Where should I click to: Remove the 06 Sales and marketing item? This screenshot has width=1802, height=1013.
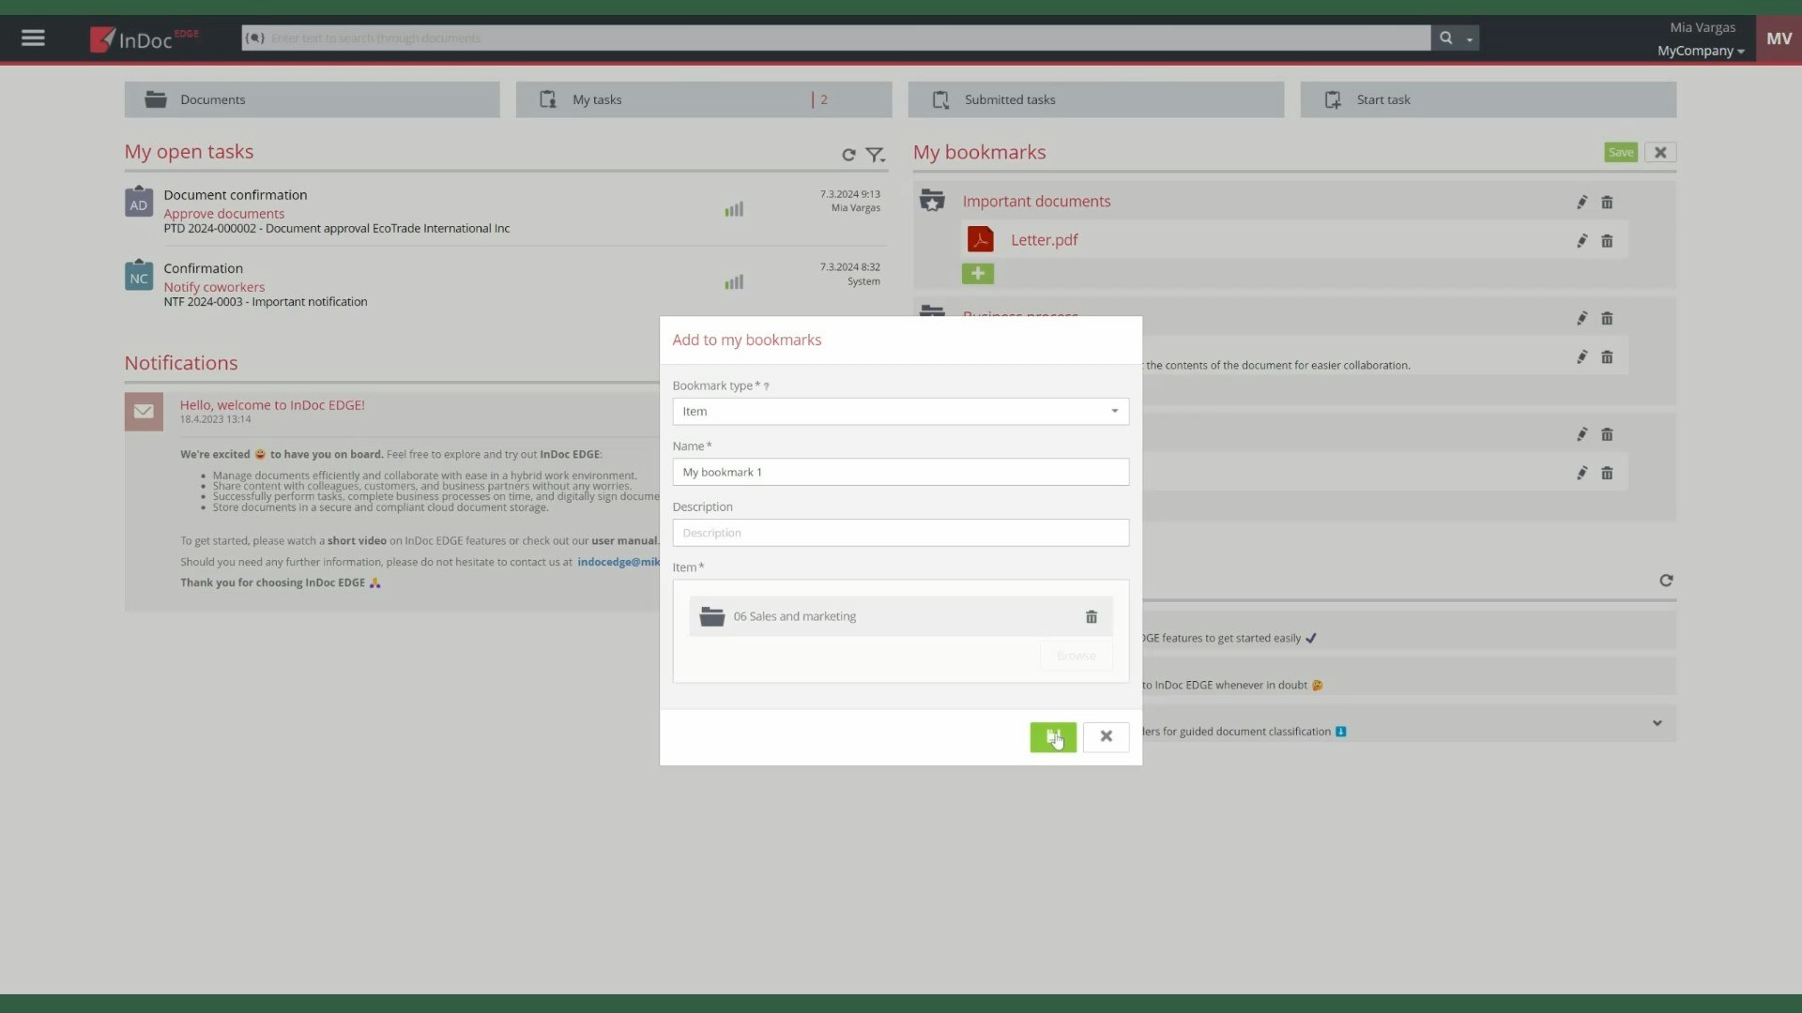1091,617
